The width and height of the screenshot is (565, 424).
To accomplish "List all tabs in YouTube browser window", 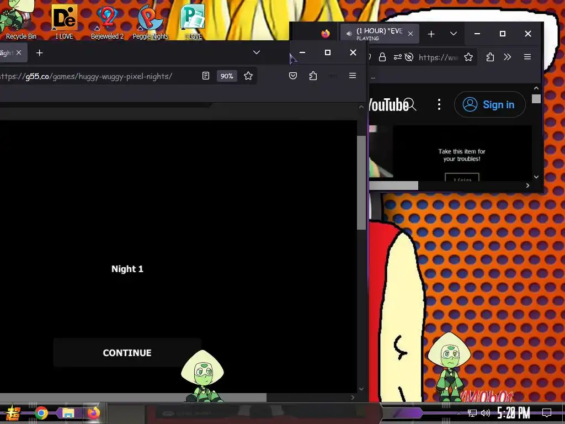I will 454,34.
